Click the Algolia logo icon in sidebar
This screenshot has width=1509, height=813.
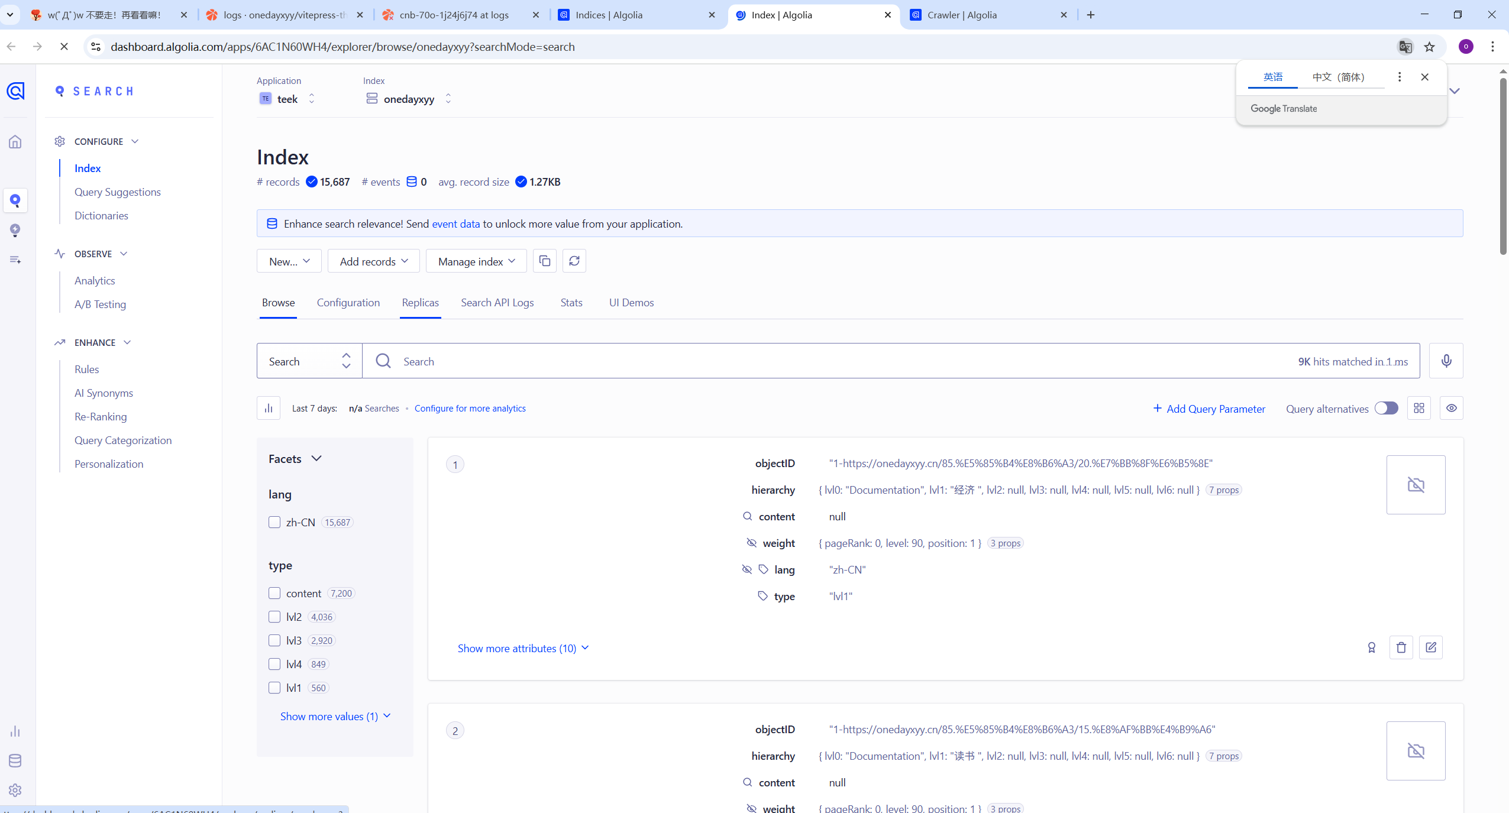15,90
